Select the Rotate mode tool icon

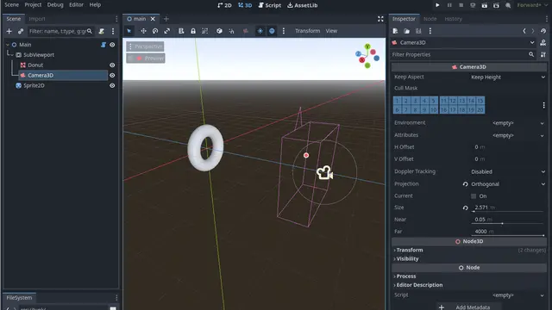(x=155, y=31)
